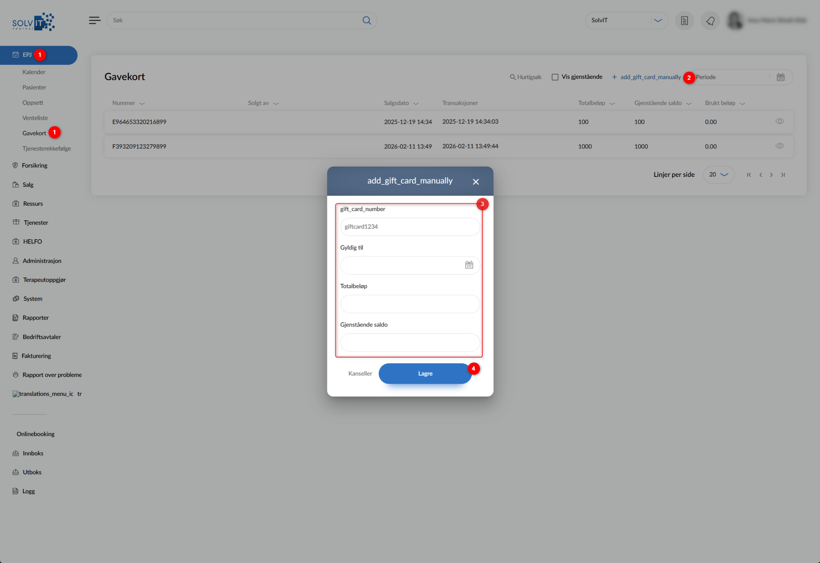Save the gift card with Lagre
Viewport: 820px width, 563px height.
coord(425,373)
